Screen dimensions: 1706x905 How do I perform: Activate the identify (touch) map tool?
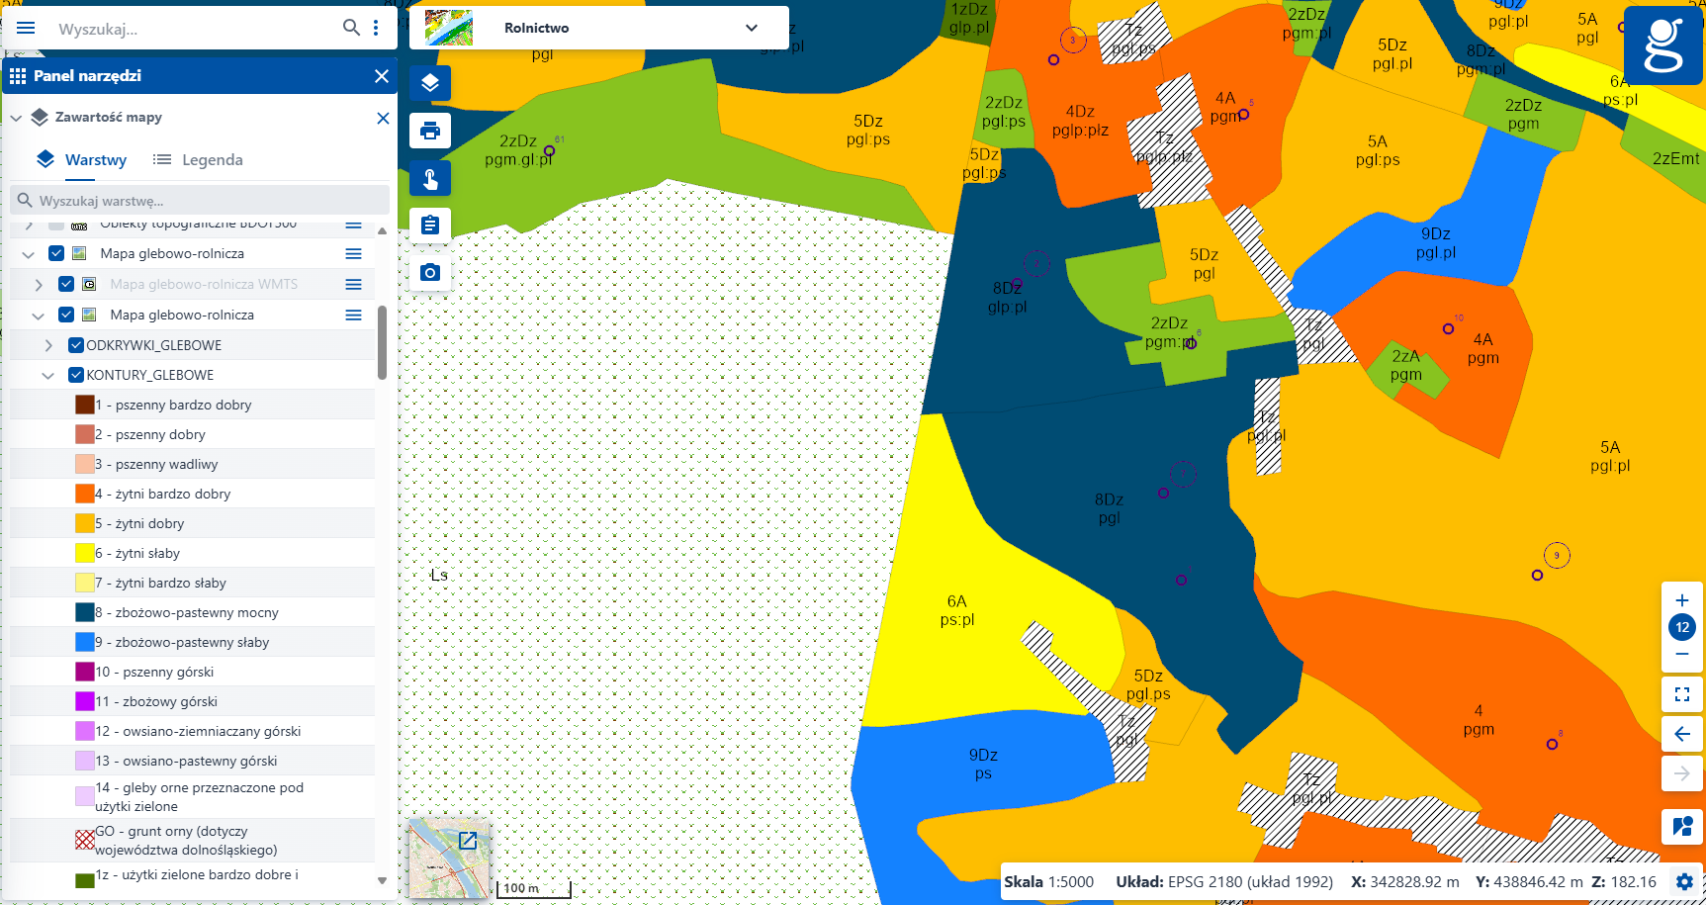430,178
